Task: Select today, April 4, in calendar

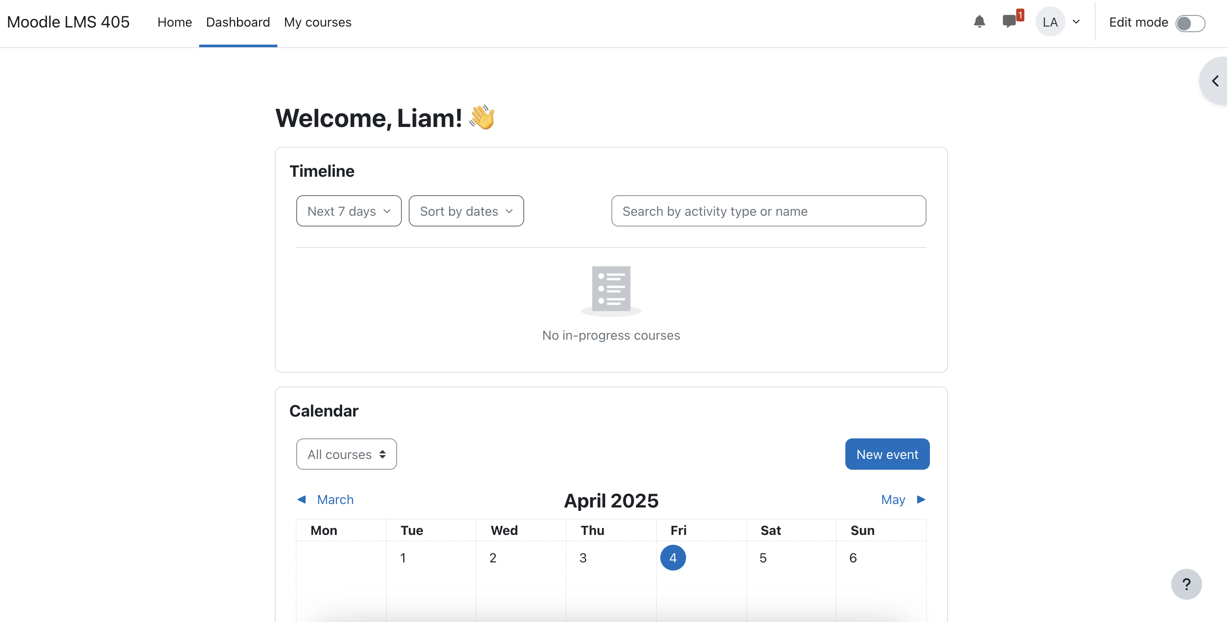Action: (x=673, y=557)
